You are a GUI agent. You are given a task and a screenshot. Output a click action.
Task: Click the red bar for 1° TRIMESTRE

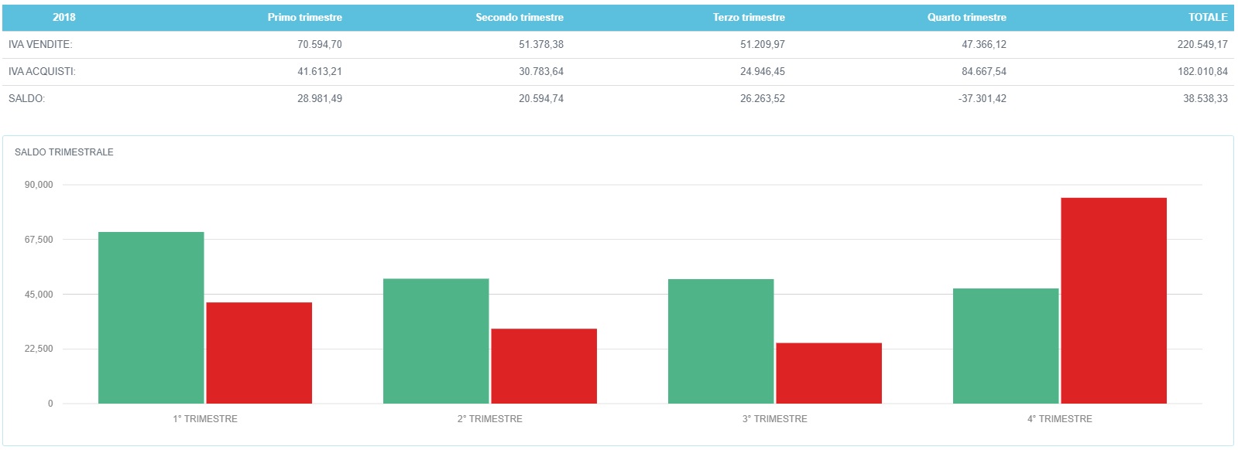(259, 353)
